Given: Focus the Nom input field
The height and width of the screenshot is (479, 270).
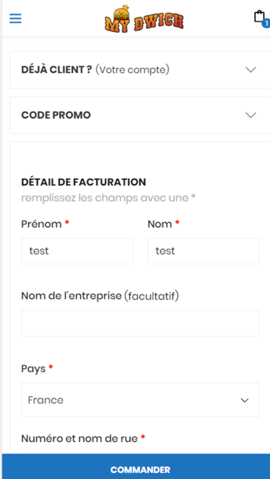Looking at the screenshot, I should tap(204, 251).
